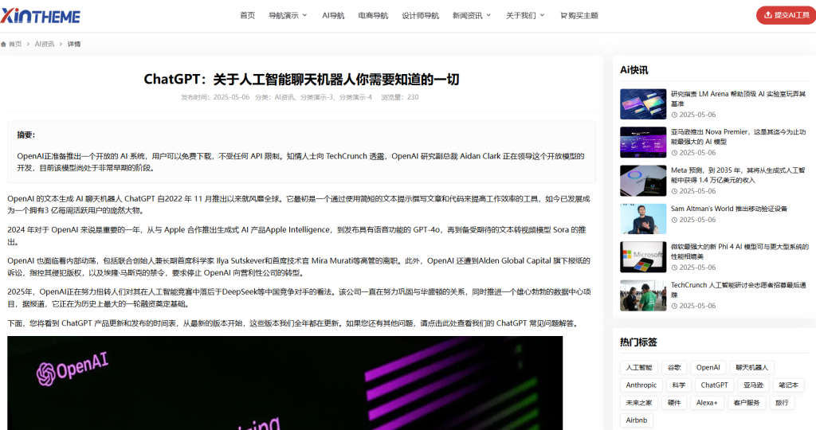Expand the 关于我们 dropdown
The image size is (816, 430).
click(525, 16)
